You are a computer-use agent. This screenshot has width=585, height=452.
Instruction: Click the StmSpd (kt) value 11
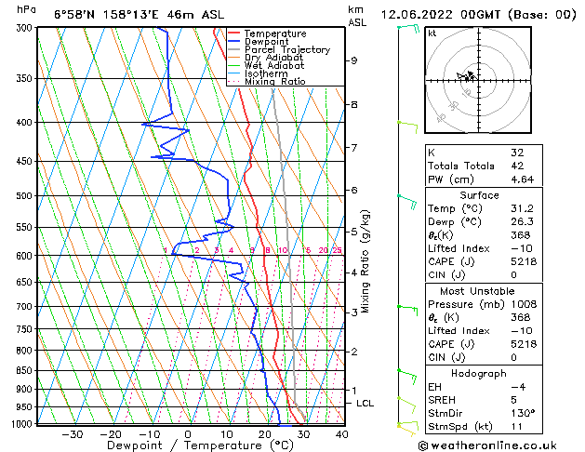tap(517, 427)
